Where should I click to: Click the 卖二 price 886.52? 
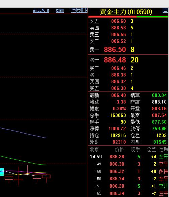tap(119, 41)
